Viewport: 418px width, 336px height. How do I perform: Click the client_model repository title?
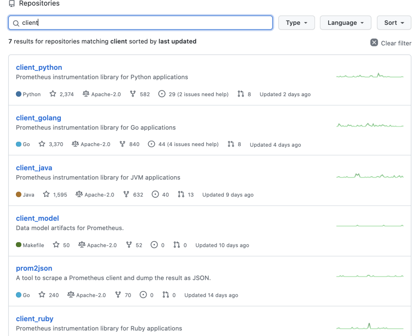tap(38, 218)
